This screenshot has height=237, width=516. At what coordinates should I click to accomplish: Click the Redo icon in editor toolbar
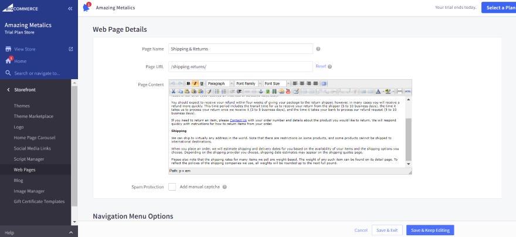click(x=180, y=84)
